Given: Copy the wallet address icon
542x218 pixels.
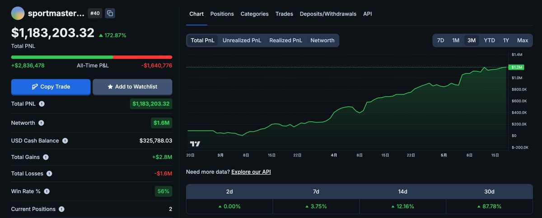Looking at the screenshot, I should click(110, 14).
